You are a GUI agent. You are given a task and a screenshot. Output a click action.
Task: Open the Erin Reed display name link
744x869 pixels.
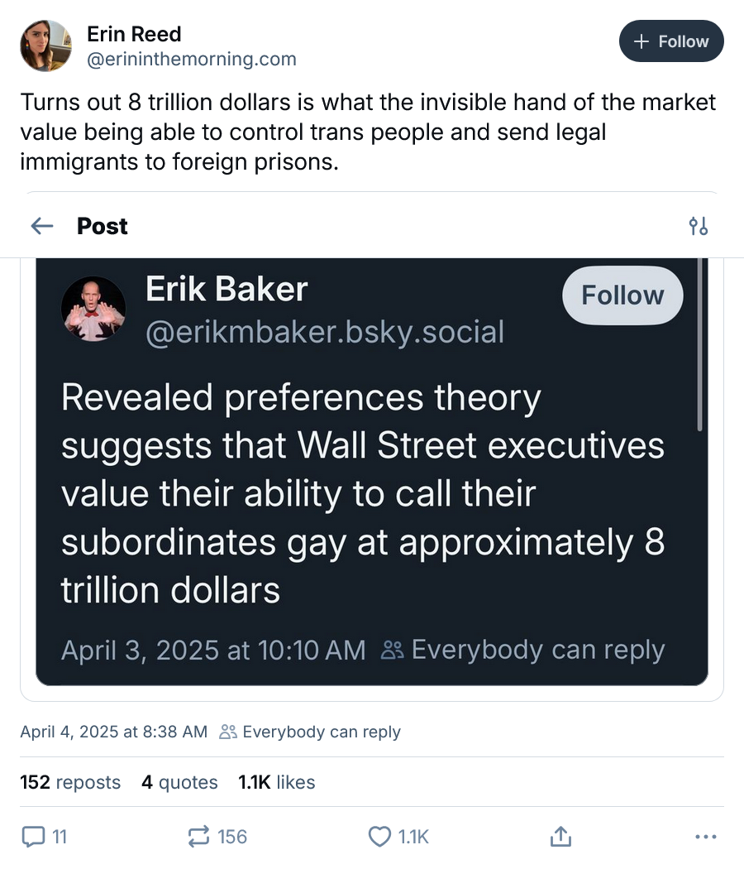pos(134,34)
